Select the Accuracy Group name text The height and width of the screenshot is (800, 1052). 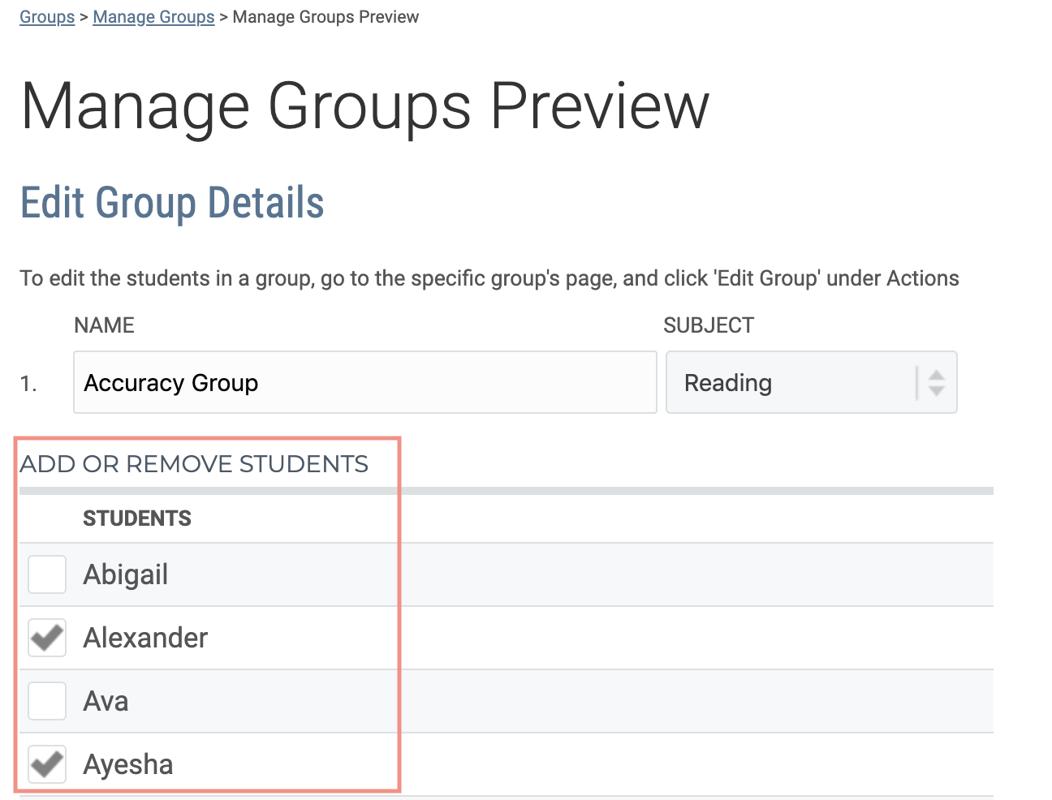(x=170, y=382)
